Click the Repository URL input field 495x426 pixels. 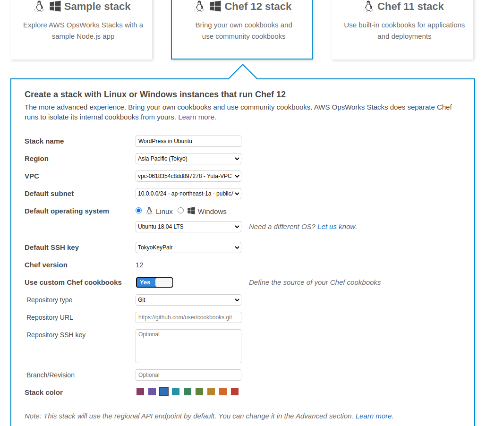(x=188, y=317)
